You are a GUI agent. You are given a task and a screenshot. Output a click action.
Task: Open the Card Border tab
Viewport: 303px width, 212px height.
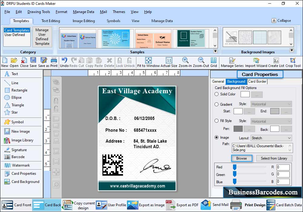[x=257, y=81]
